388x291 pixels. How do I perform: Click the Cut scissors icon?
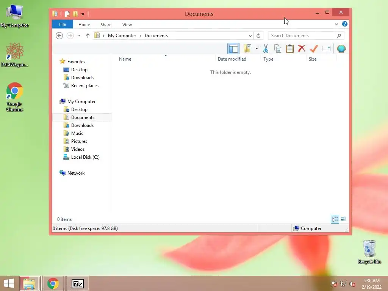click(266, 48)
